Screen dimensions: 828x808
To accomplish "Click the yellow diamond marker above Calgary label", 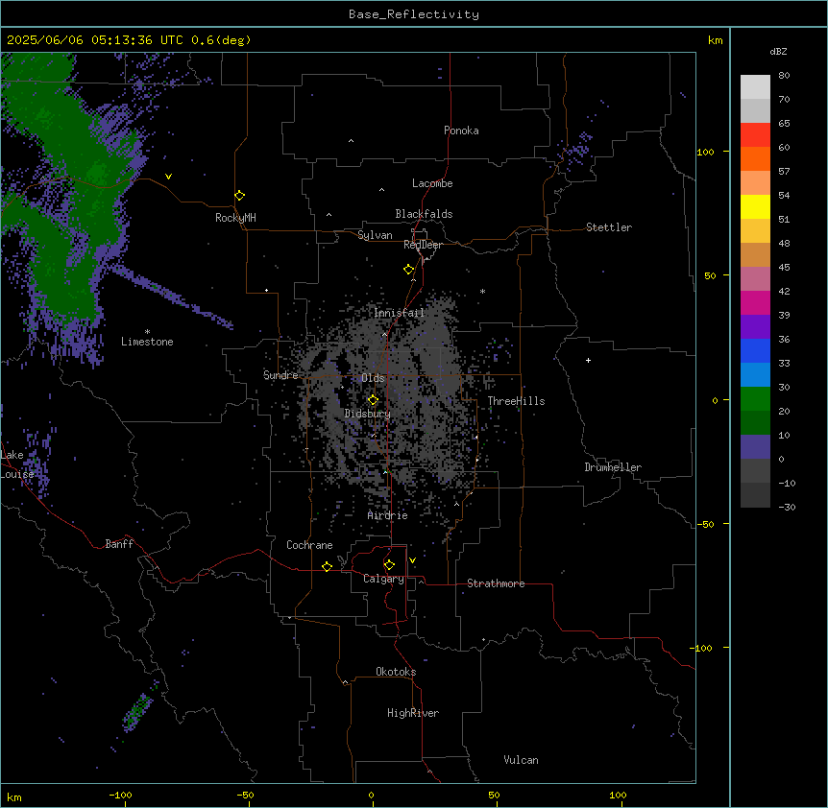I will pos(389,565).
